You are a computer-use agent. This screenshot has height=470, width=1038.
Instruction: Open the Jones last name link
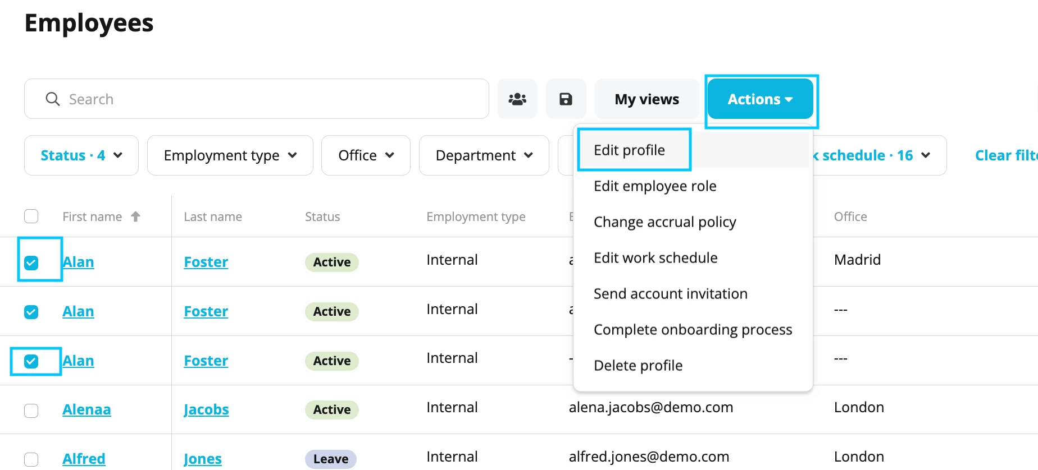point(203,459)
